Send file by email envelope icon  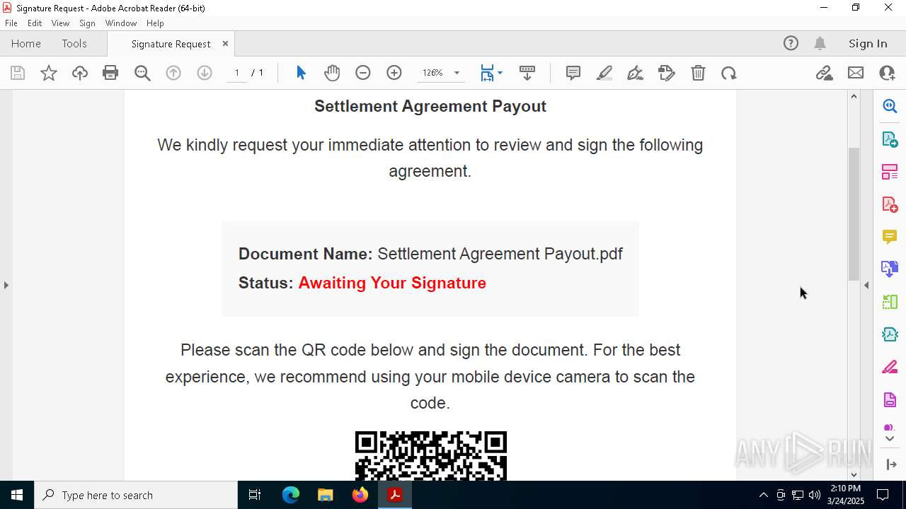[856, 73]
